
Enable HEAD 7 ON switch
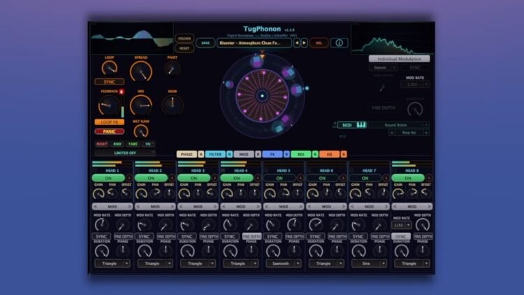click(365, 178)
